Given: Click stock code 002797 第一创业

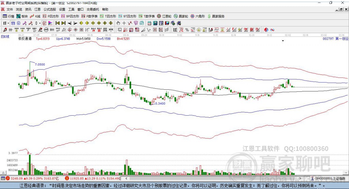Looking at the screenshot, I should 335,39.
